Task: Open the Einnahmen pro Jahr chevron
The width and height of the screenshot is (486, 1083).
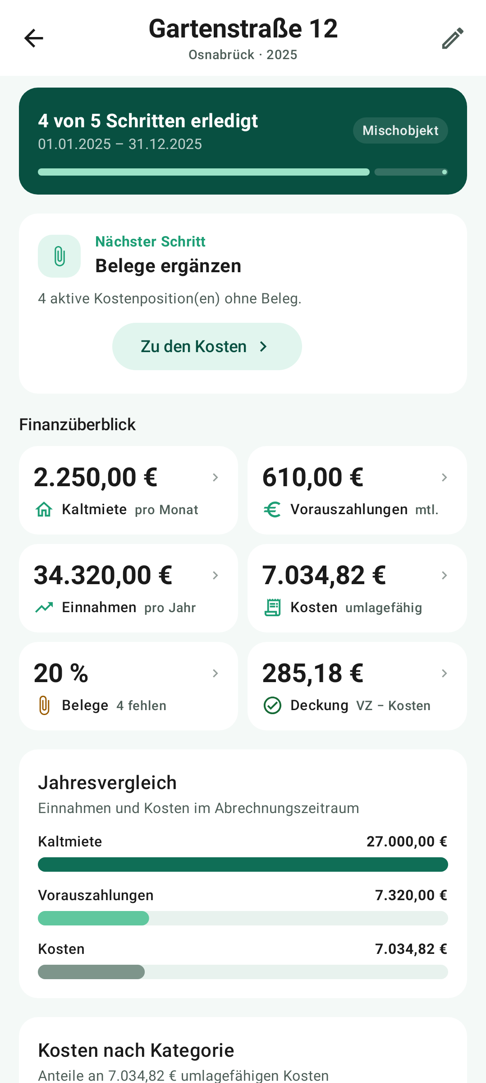Action: (x=215, y=575)
